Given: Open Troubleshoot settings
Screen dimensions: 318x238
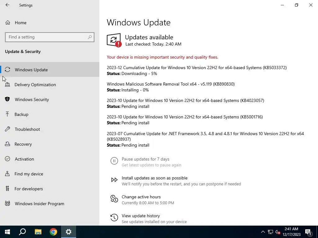Looking at the screenshot, I should coord(50,129).
